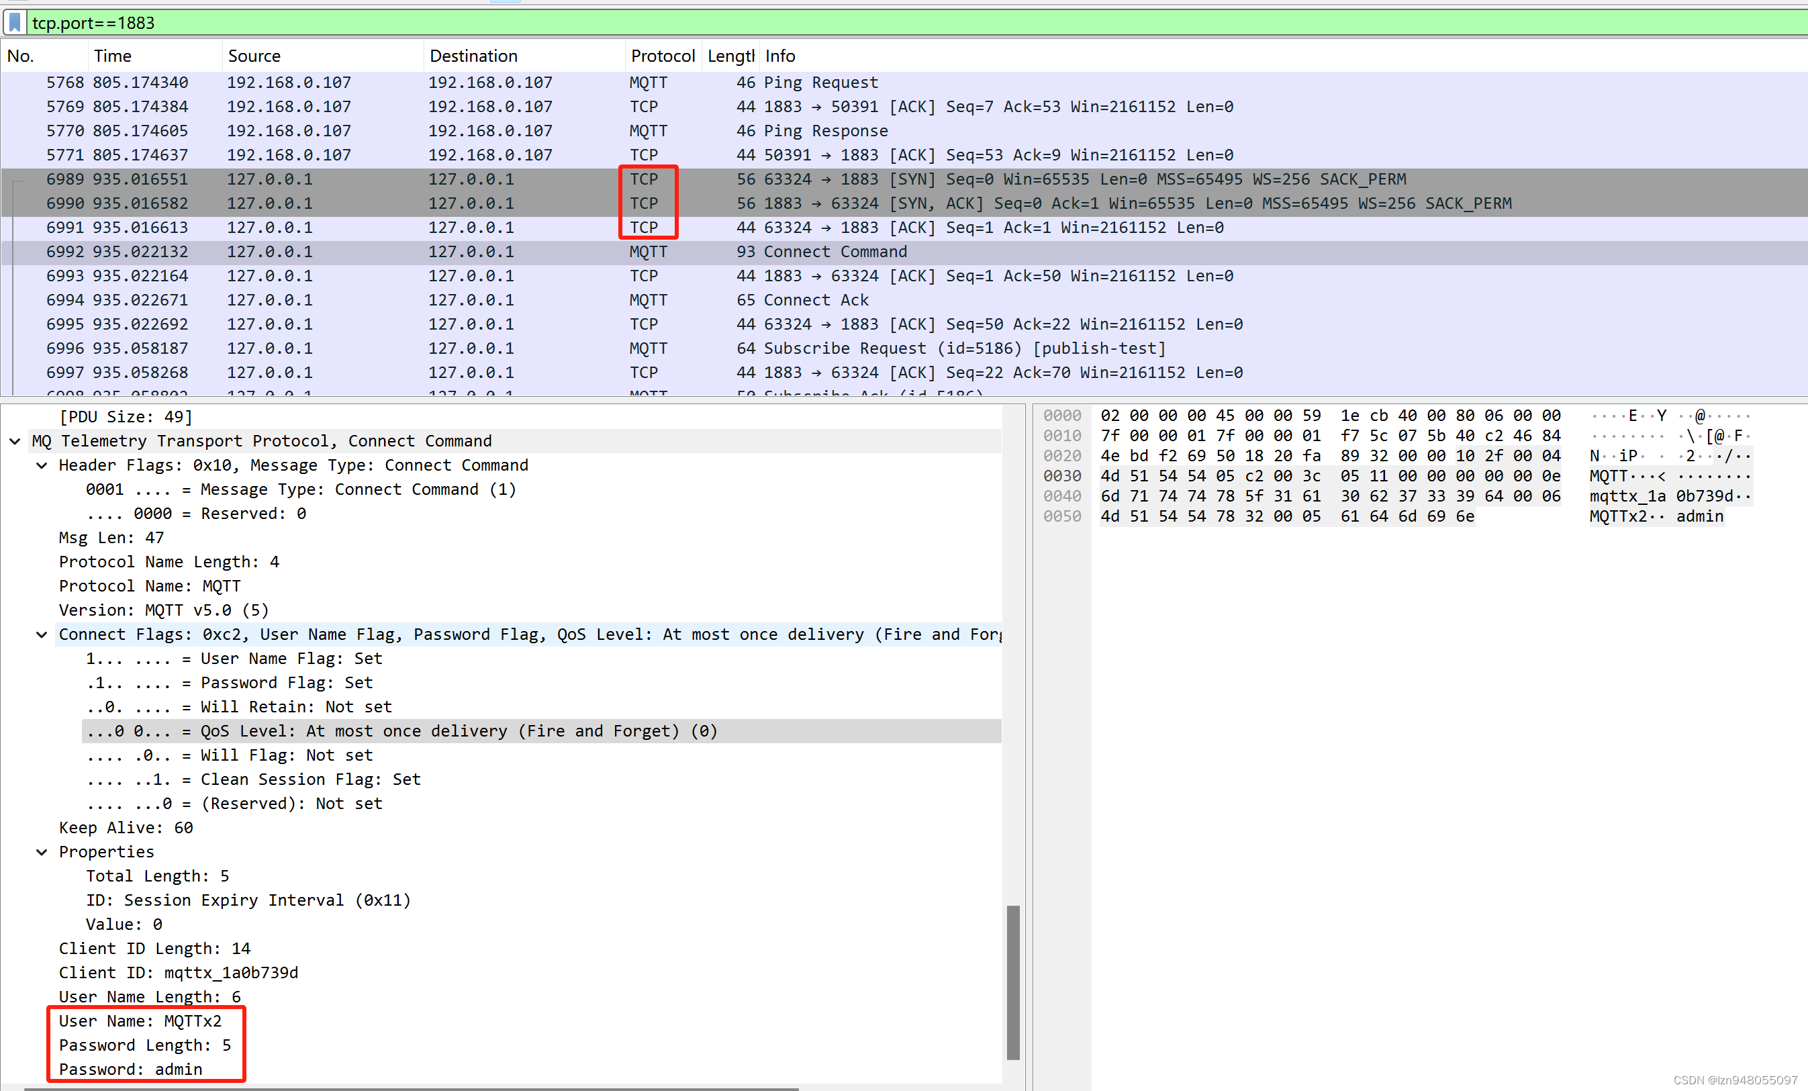Select the User Name: MQTTx2 field

pos(140,1021)
